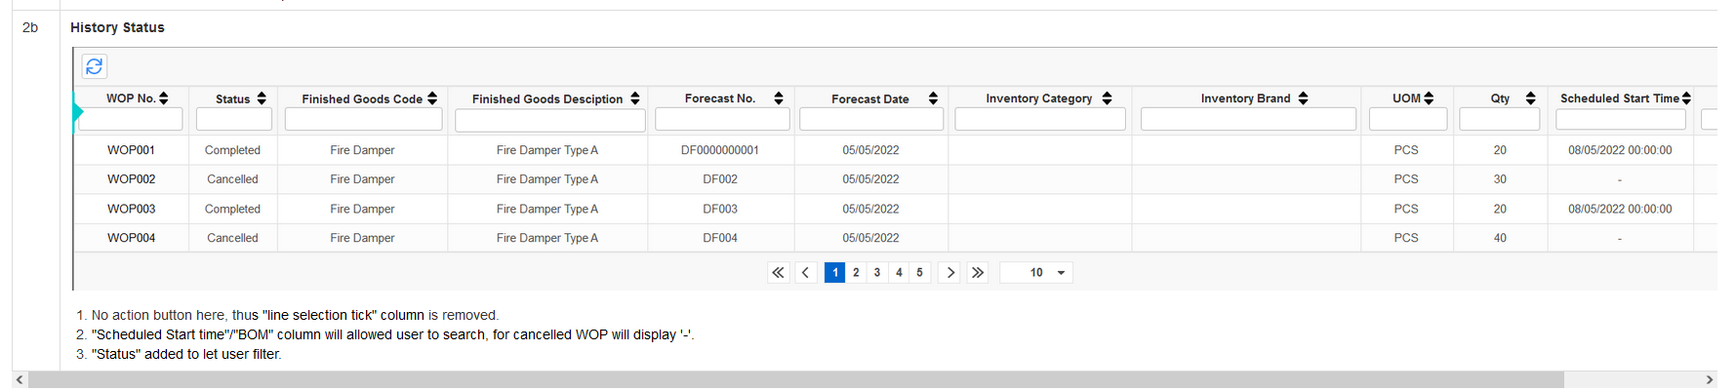Focus the Status filter field

click(234, 119)
